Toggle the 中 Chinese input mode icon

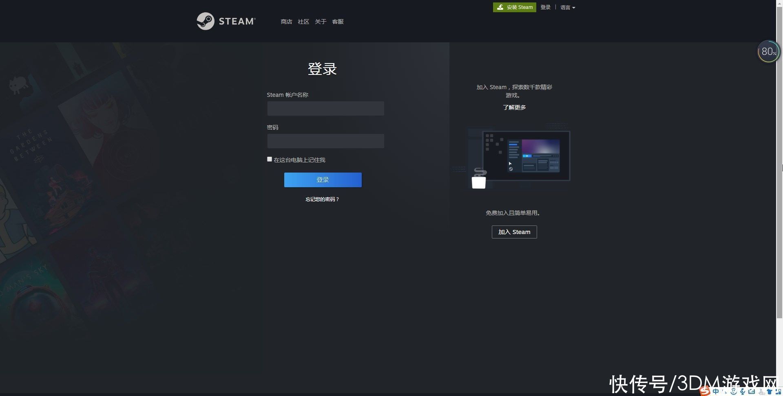[x=716, y=392]
